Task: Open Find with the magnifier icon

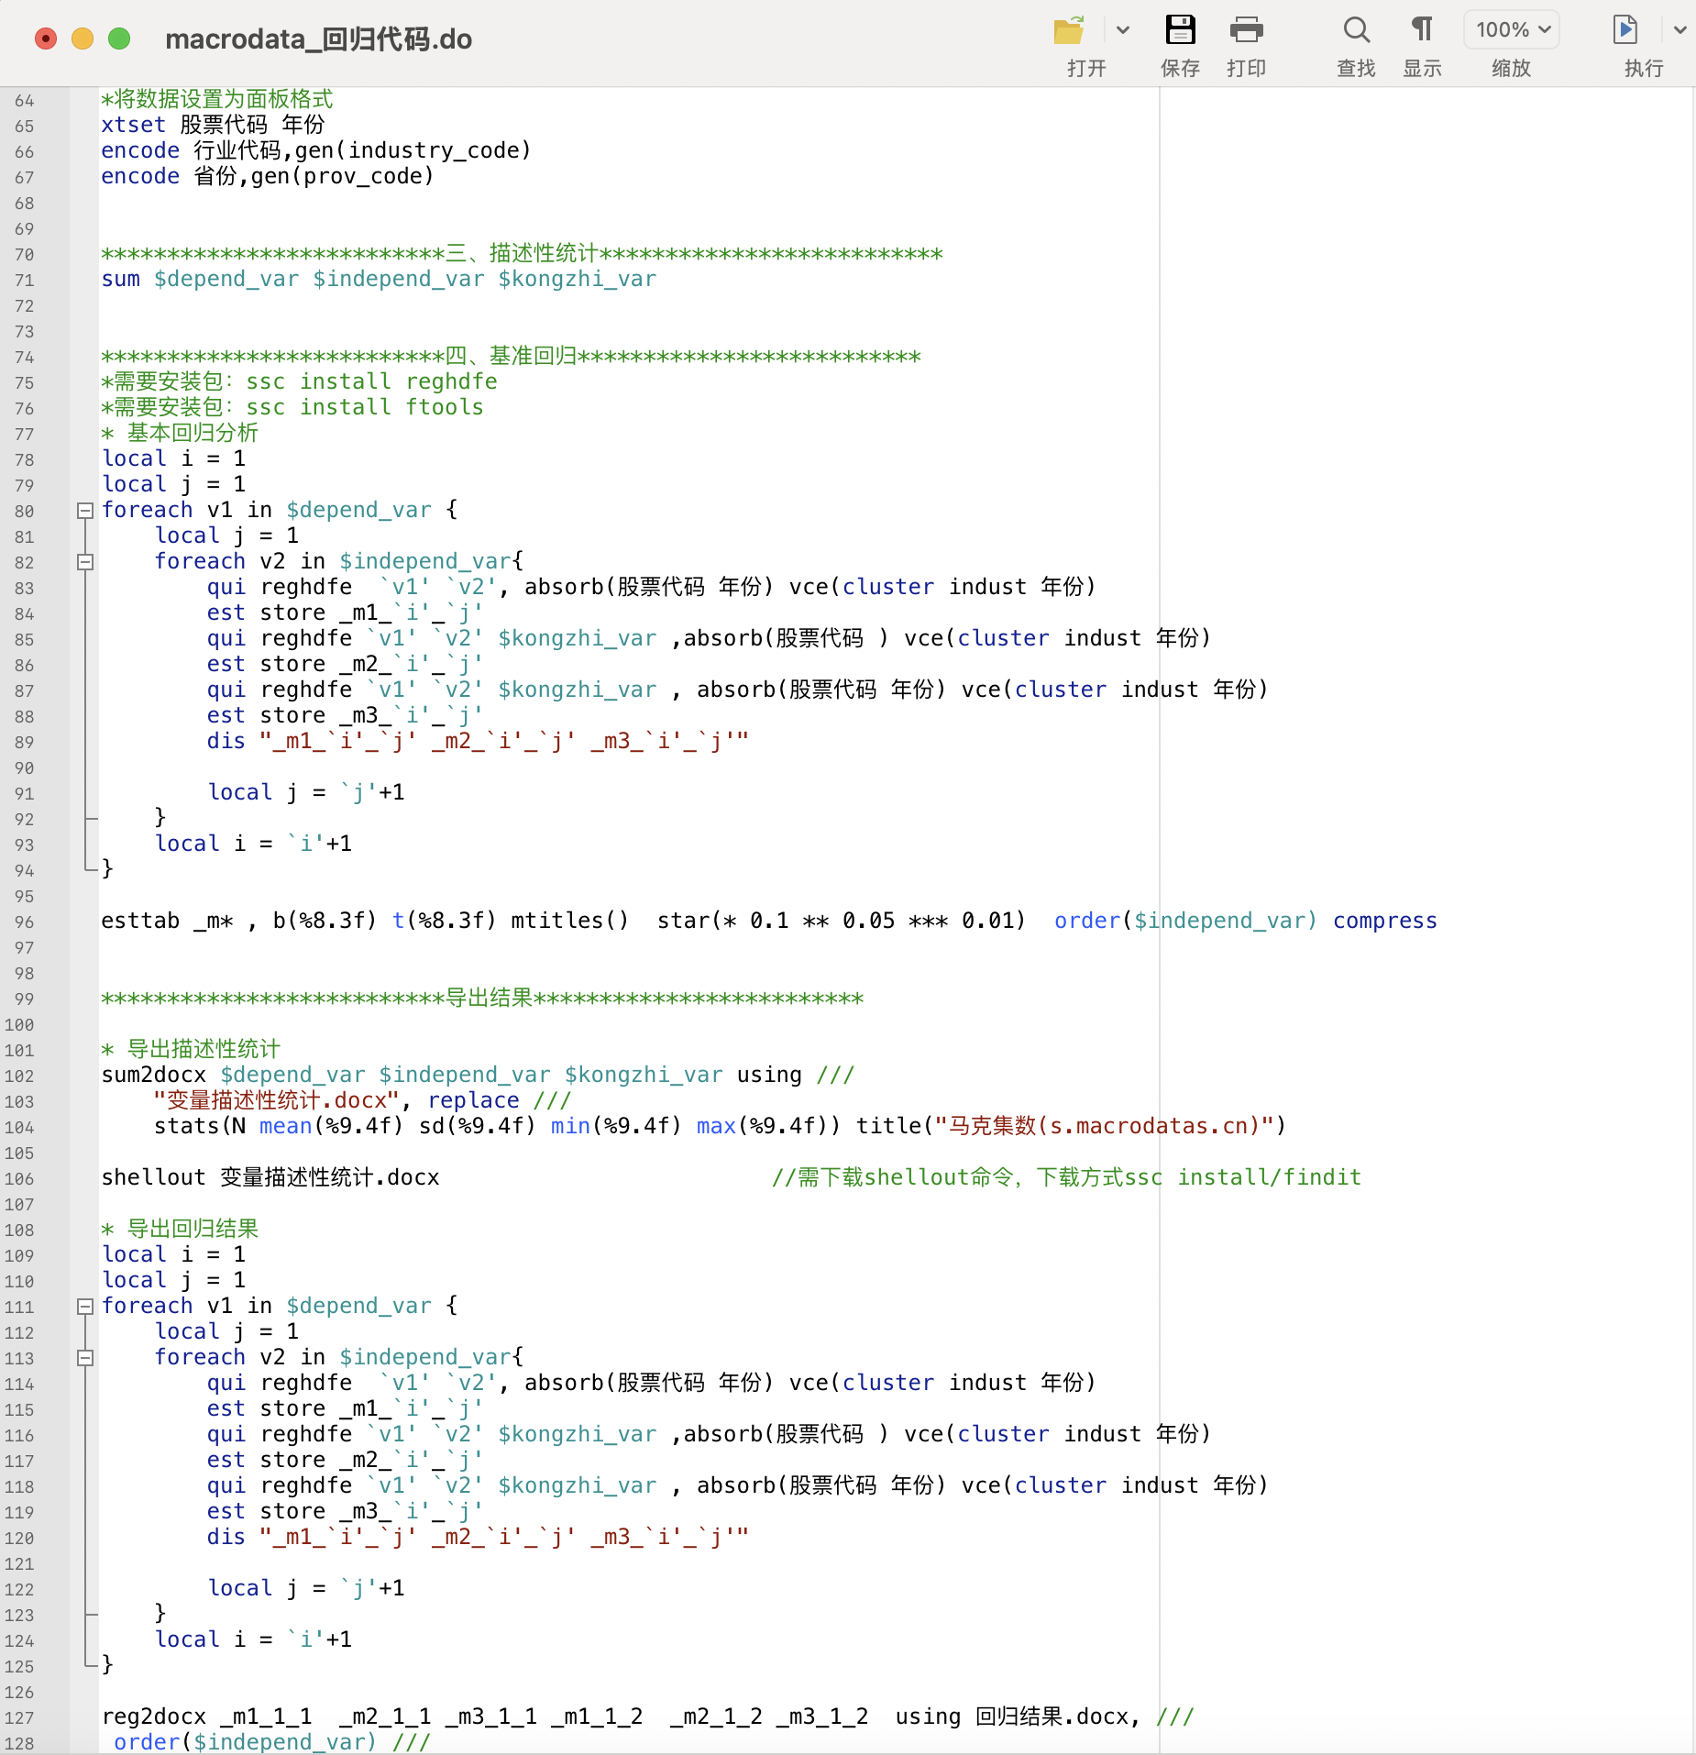Action: pos(1356,30)
